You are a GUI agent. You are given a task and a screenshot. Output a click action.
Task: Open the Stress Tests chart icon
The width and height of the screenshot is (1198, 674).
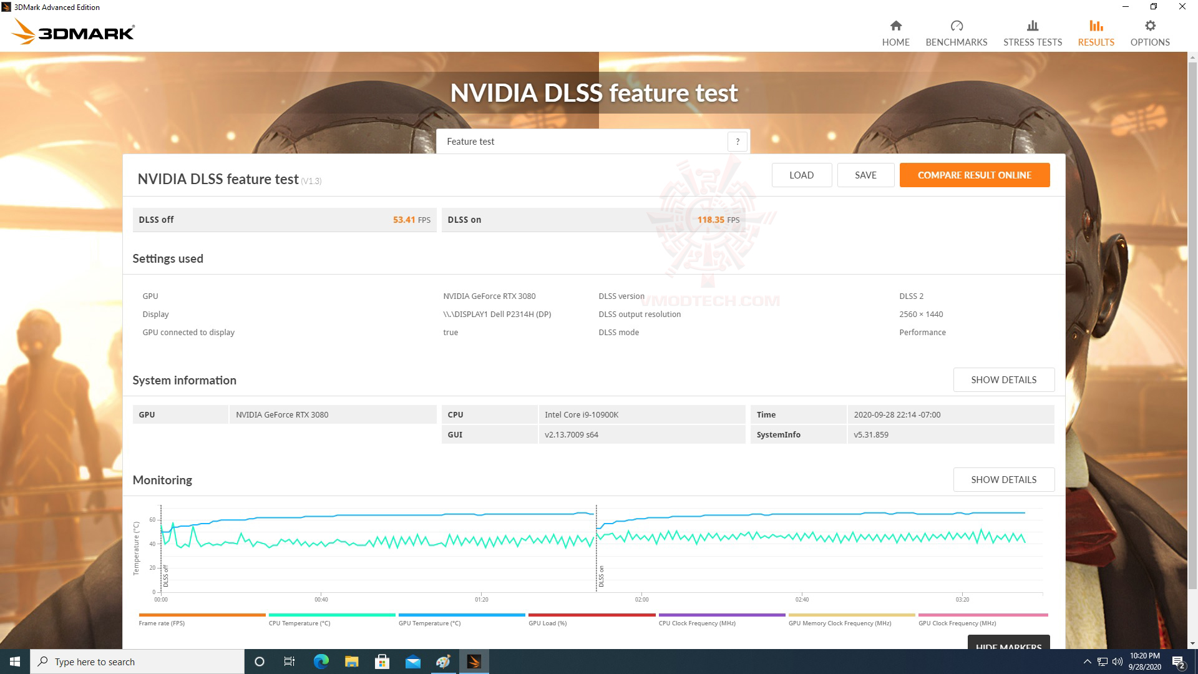(x=1032, y=26)
